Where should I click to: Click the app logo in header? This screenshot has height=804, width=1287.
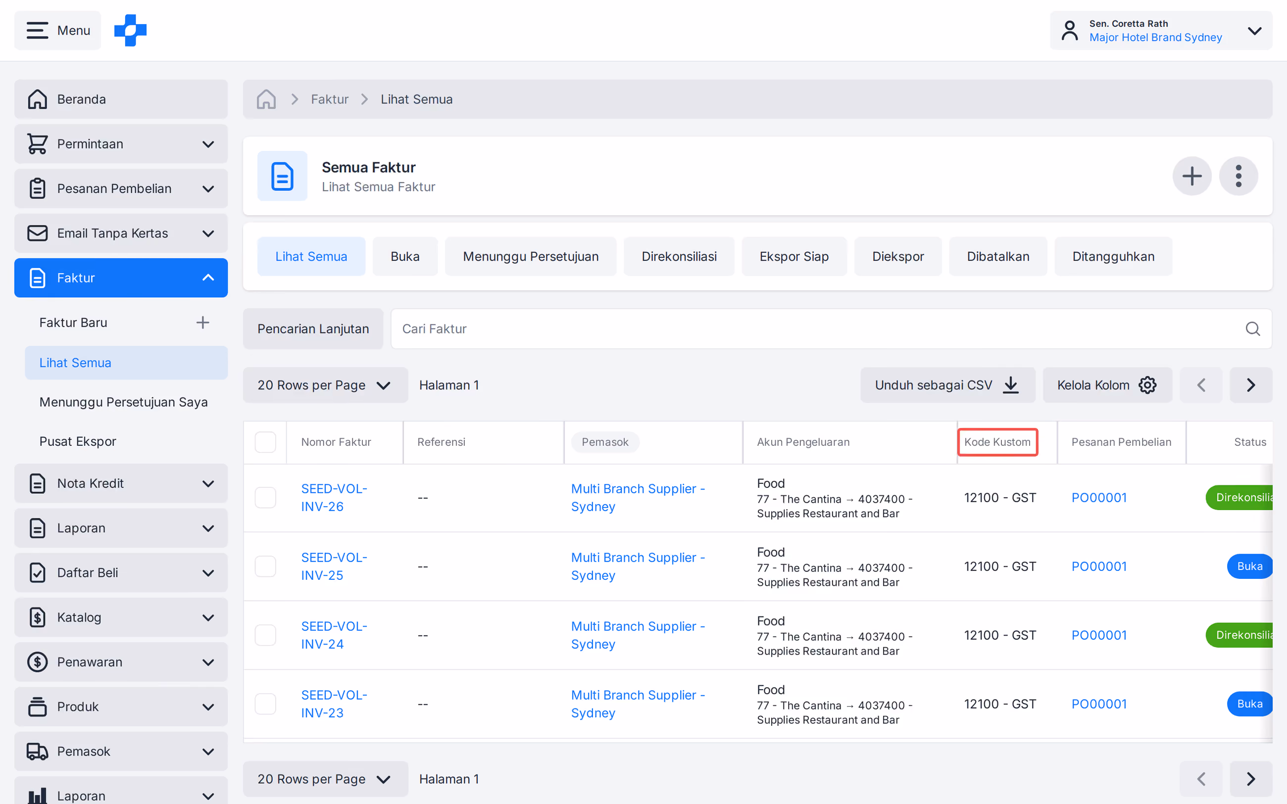coord(130,30)
